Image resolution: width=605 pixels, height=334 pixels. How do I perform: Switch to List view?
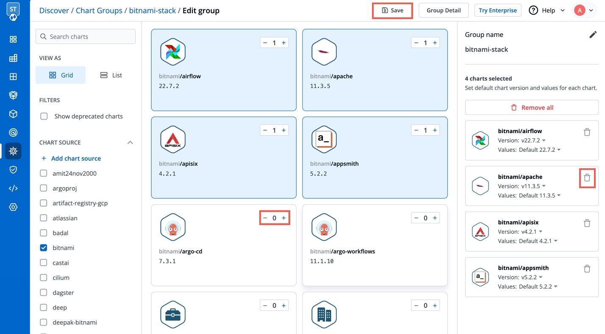(111, 75)
